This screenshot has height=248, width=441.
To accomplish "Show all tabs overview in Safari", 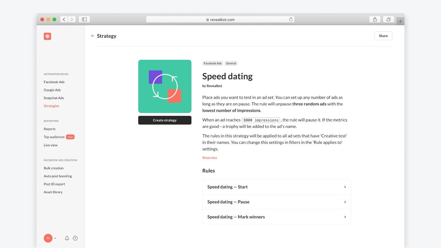I will [x=389, y=20].
